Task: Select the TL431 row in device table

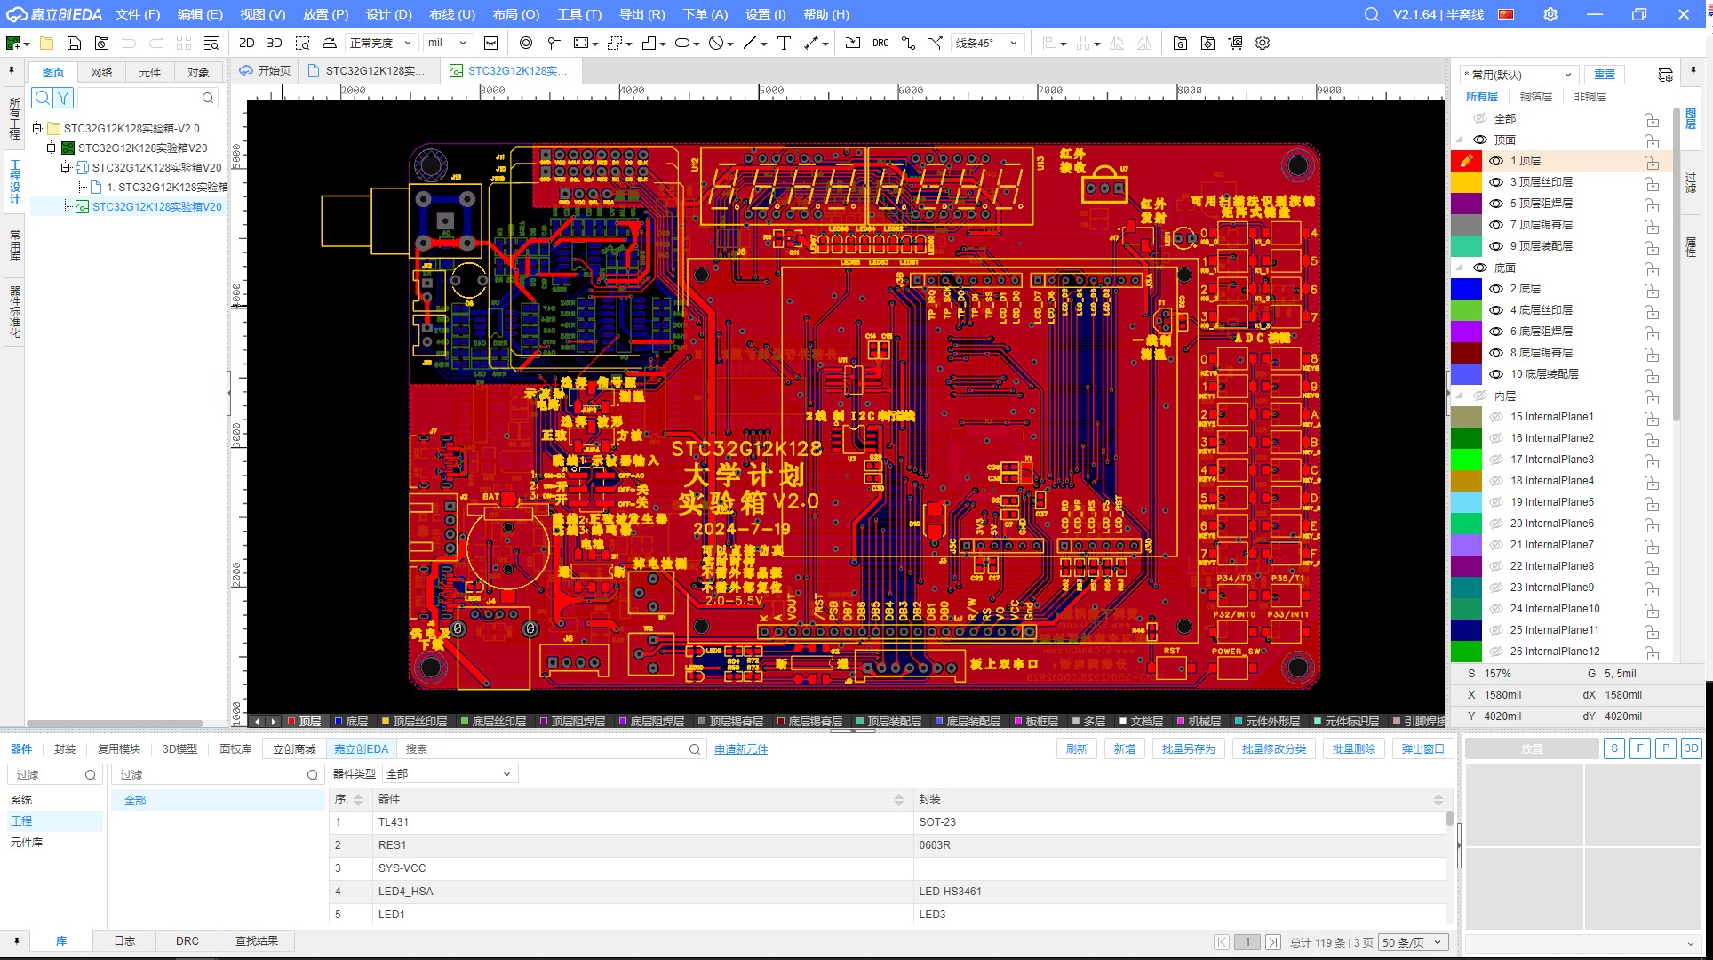Action: pos(888,822)
